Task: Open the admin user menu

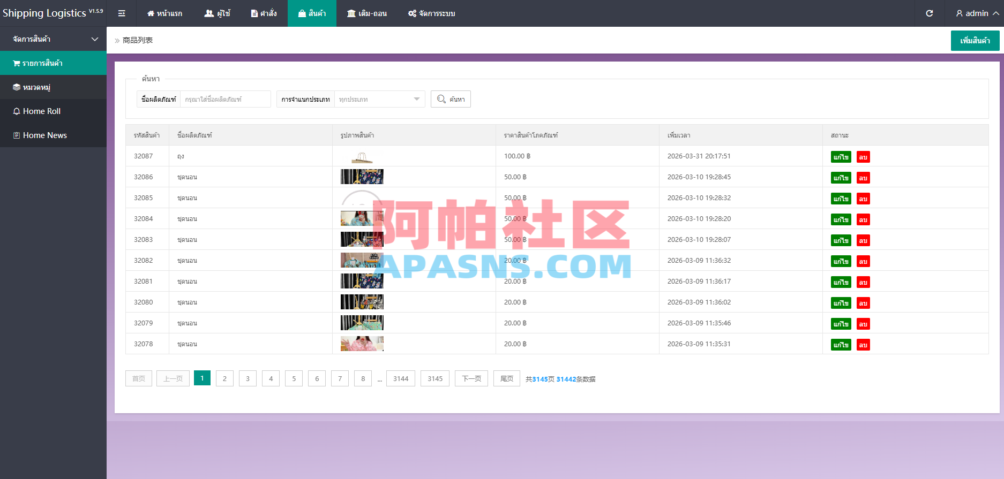Action: (977, 13)
